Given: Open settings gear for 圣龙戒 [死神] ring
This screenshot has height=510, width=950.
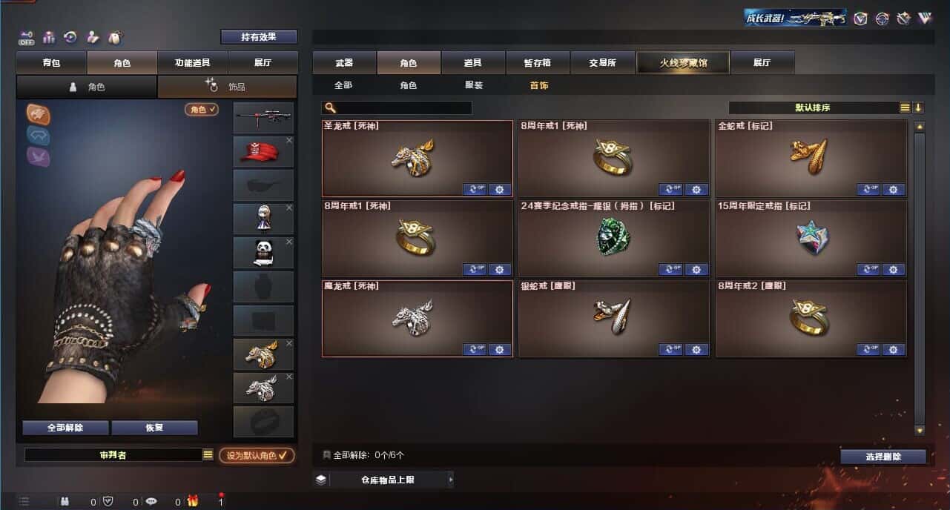Looking at the screenshot, I should 499,189.
